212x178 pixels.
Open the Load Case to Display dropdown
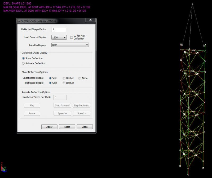pyautogui.click(x=59, y=37)
